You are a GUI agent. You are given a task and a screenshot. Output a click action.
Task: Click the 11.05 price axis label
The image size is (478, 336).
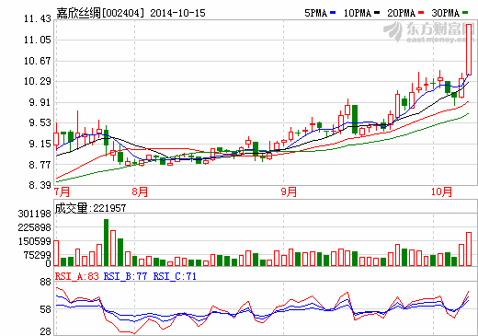(38, 40)
